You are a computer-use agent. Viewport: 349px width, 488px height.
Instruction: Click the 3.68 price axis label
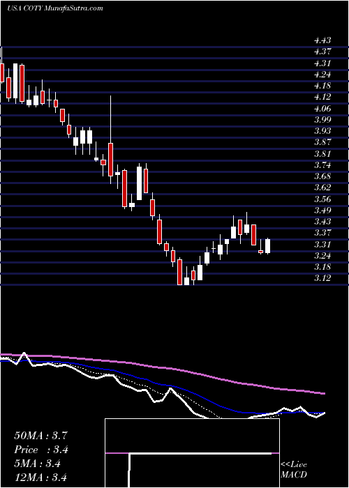point(322,176)
